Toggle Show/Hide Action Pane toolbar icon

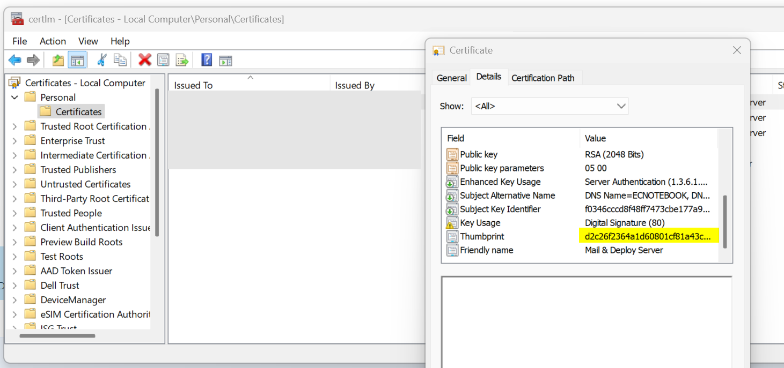click(225, 61)
